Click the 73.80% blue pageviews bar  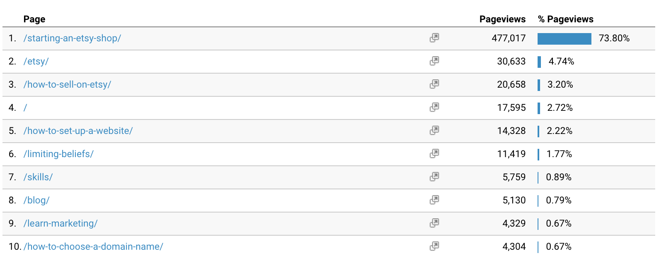coord(564,38)
